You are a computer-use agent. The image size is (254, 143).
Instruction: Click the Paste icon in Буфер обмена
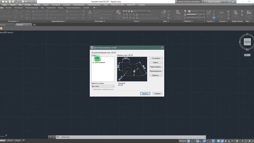point(235,12)
